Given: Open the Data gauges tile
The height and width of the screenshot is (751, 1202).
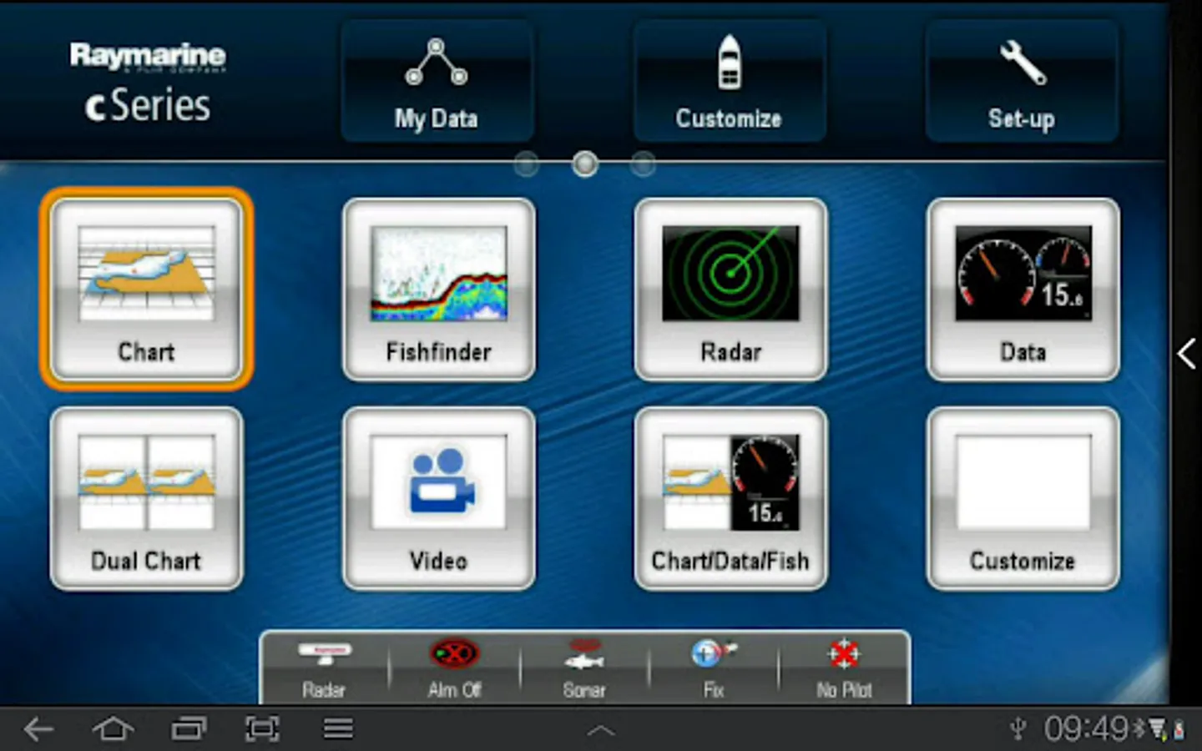Looking at the screenshot, I should coord(1023,289).
